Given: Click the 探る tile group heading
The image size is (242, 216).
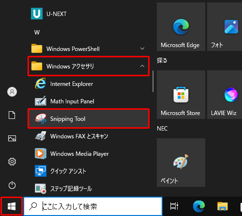Looking at the screenshot, I should click(162, 61).
